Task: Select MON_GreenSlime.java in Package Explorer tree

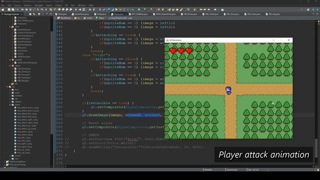Action: click(25, 63)
